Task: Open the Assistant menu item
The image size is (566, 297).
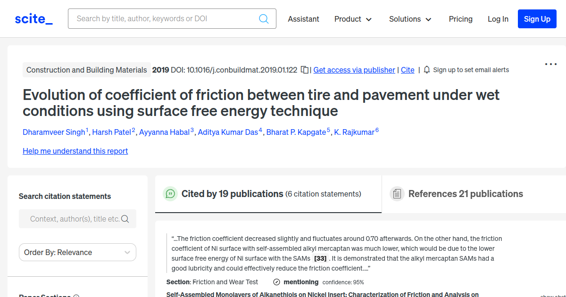Action: tap(303, 19)
